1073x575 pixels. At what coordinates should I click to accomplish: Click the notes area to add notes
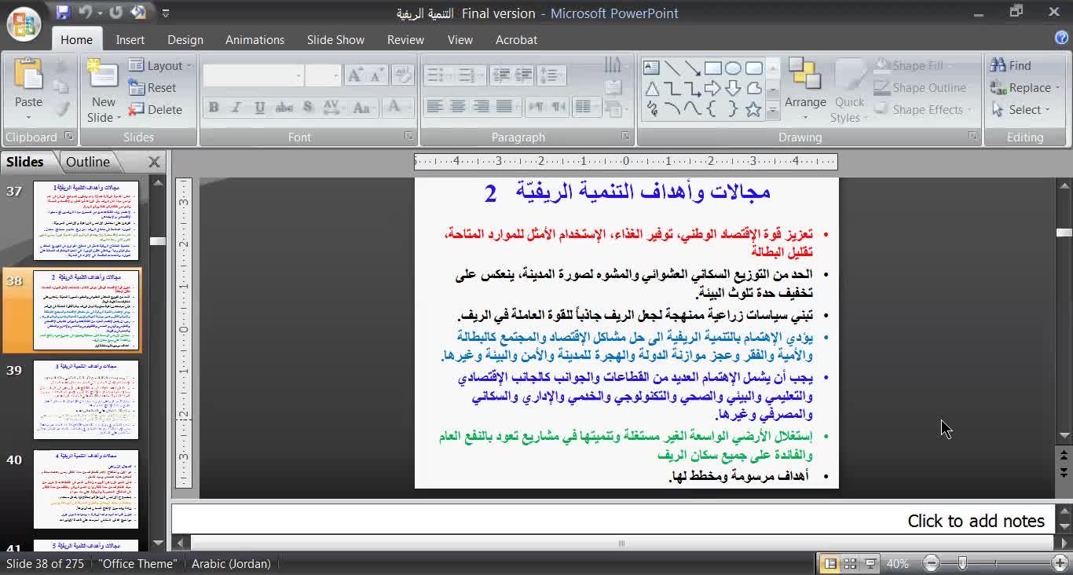coord(613,520)
